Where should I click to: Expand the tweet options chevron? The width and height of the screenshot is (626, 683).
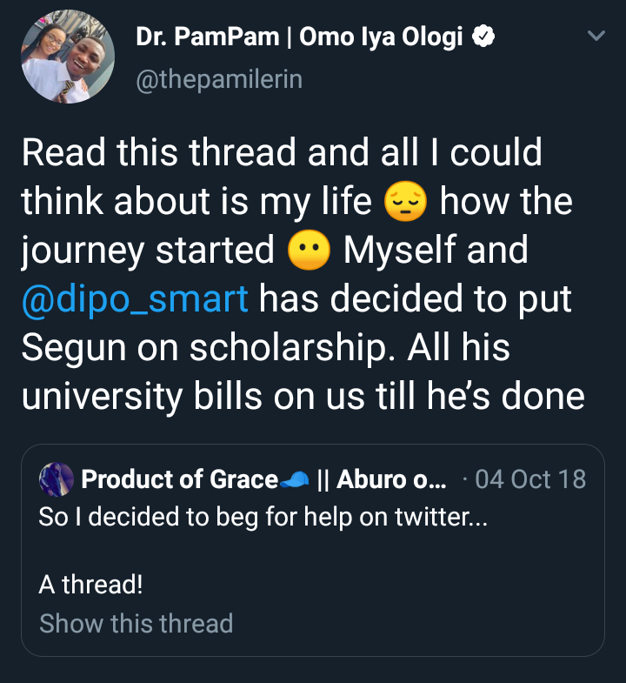tap(596, 37)
